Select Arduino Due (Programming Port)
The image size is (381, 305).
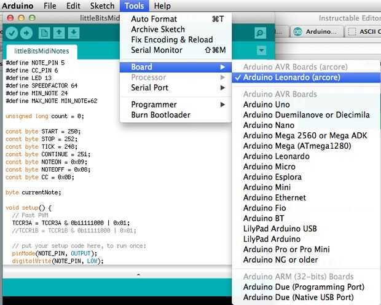(x=306, y=287)
